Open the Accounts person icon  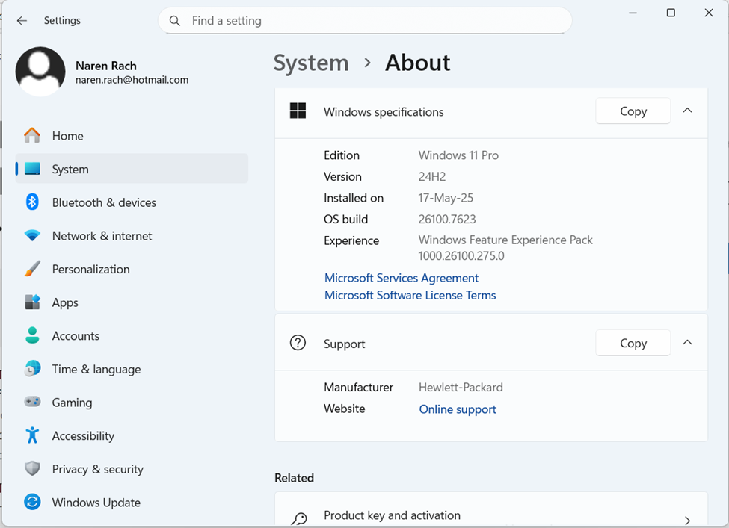point(32,336)
